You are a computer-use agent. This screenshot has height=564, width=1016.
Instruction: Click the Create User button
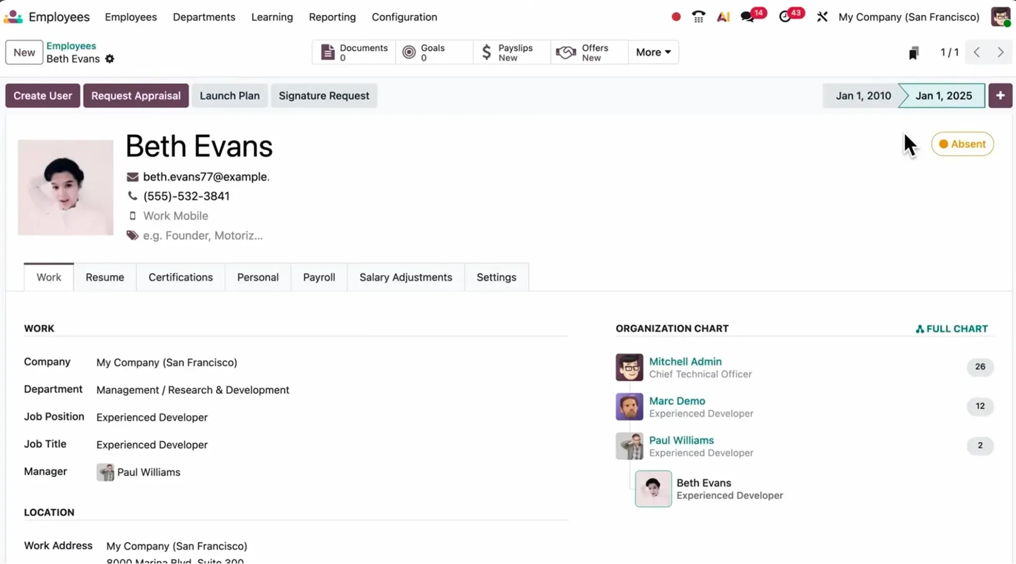pos(43,96)
